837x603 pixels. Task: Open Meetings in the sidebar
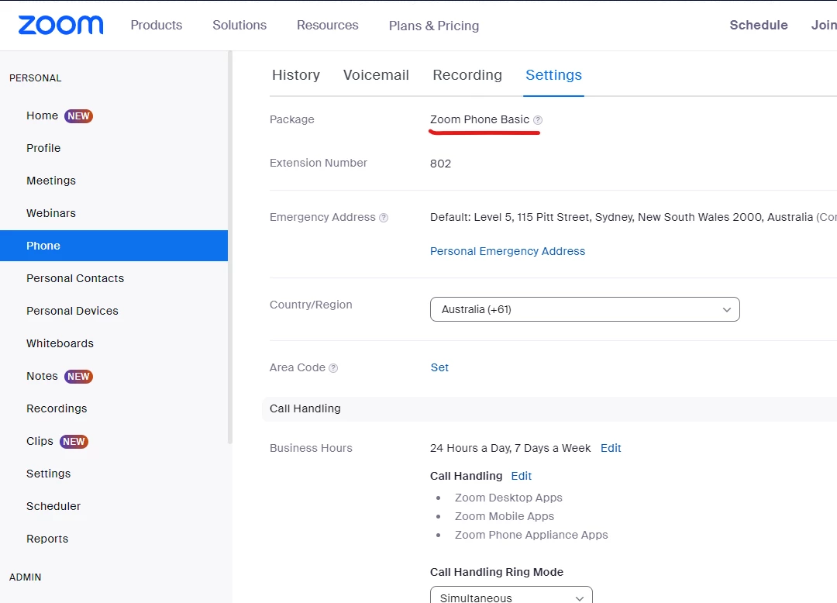click(50, 181)
